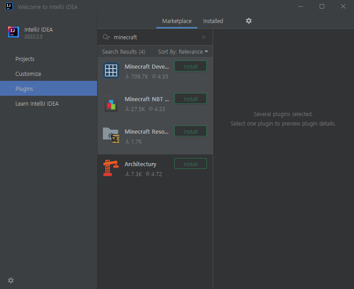Click the Minecraft Development plugin grid icon
The image size is (354, 289).
(x=111, y=70)
